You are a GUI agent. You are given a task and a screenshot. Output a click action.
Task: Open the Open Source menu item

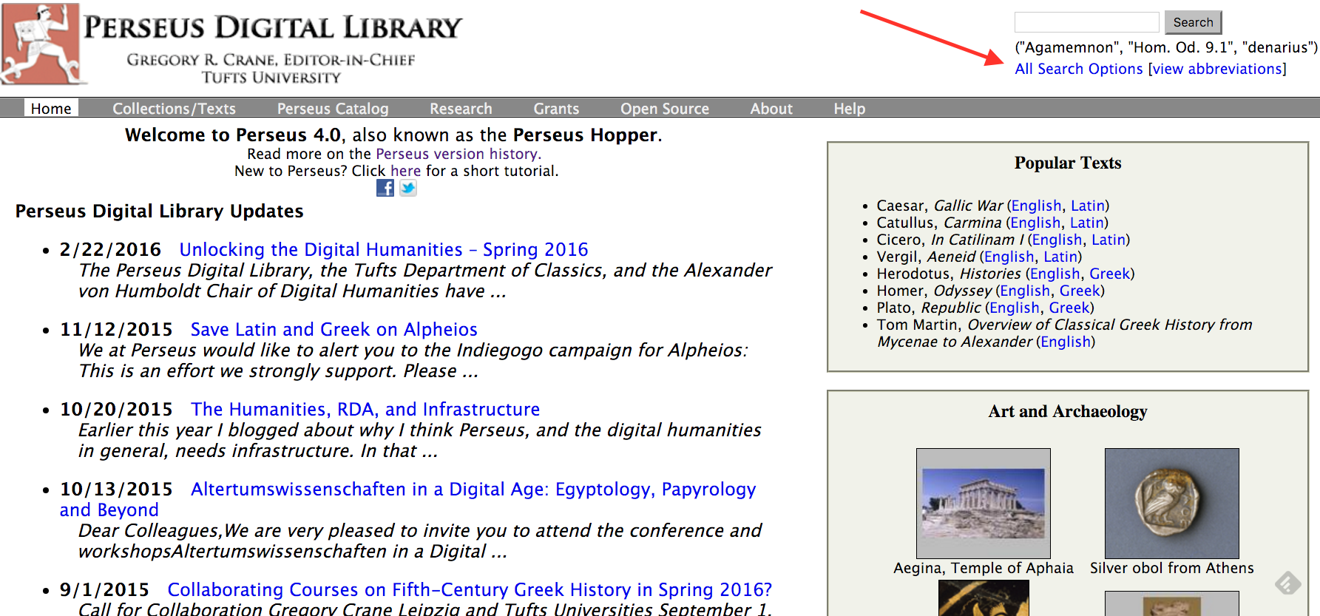[665, 109]
